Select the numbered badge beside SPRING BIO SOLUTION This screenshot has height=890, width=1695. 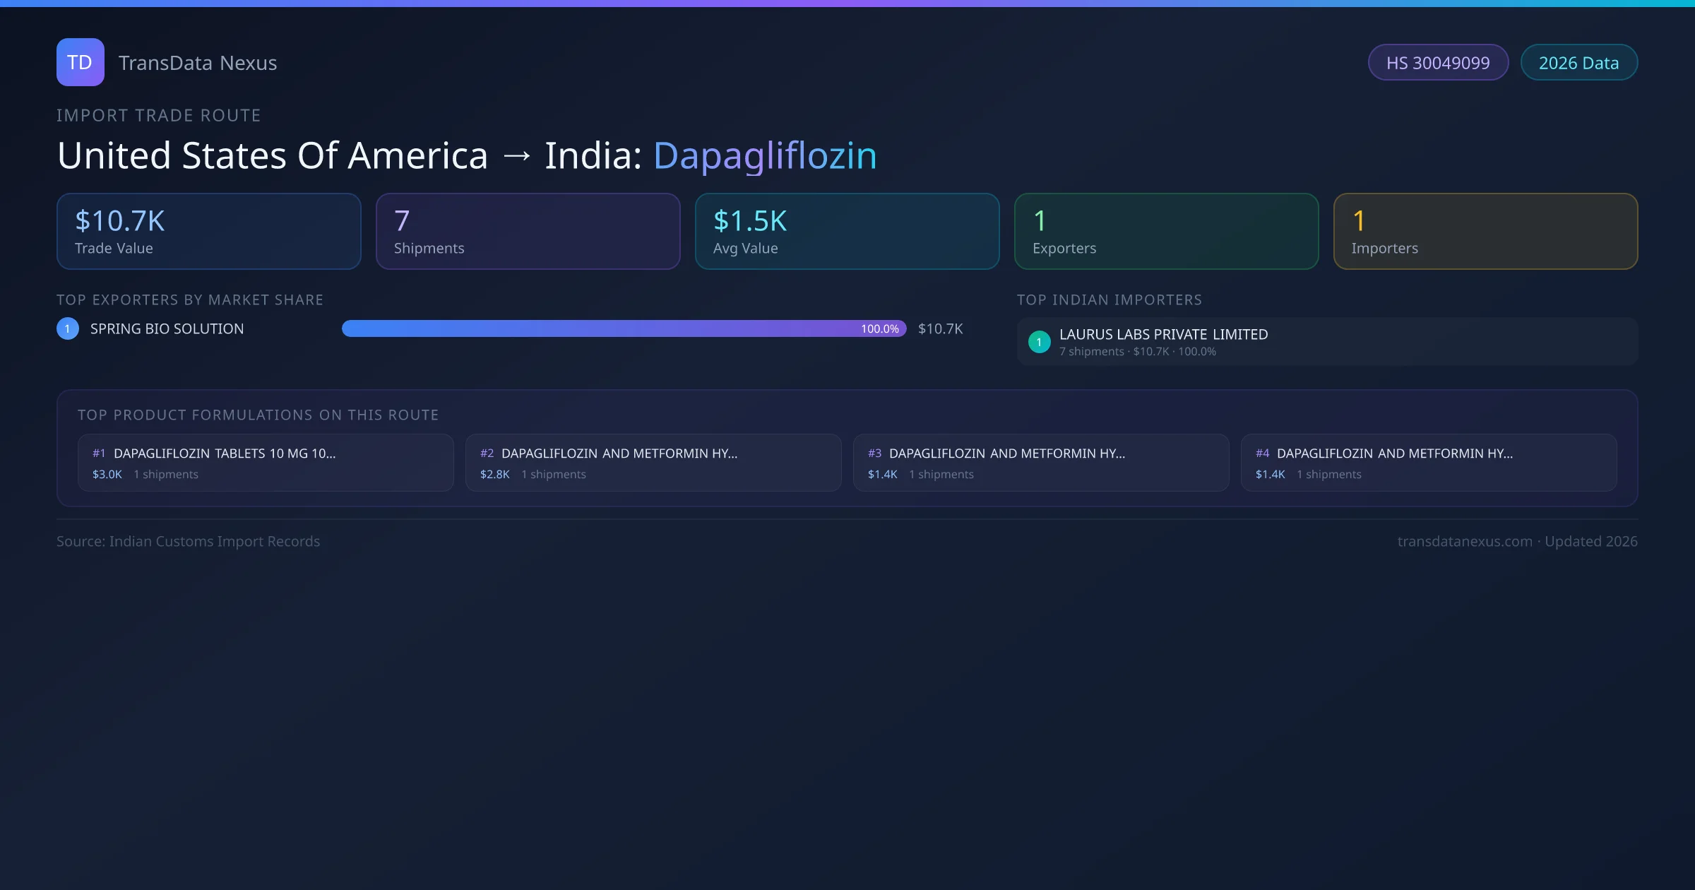(x=67, y=328)
